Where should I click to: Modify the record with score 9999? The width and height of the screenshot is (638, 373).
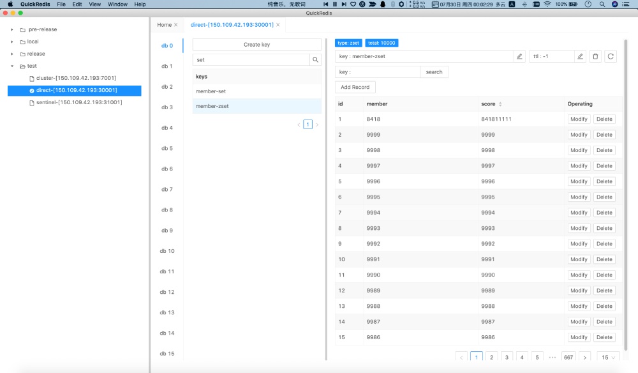coord(578,134)
